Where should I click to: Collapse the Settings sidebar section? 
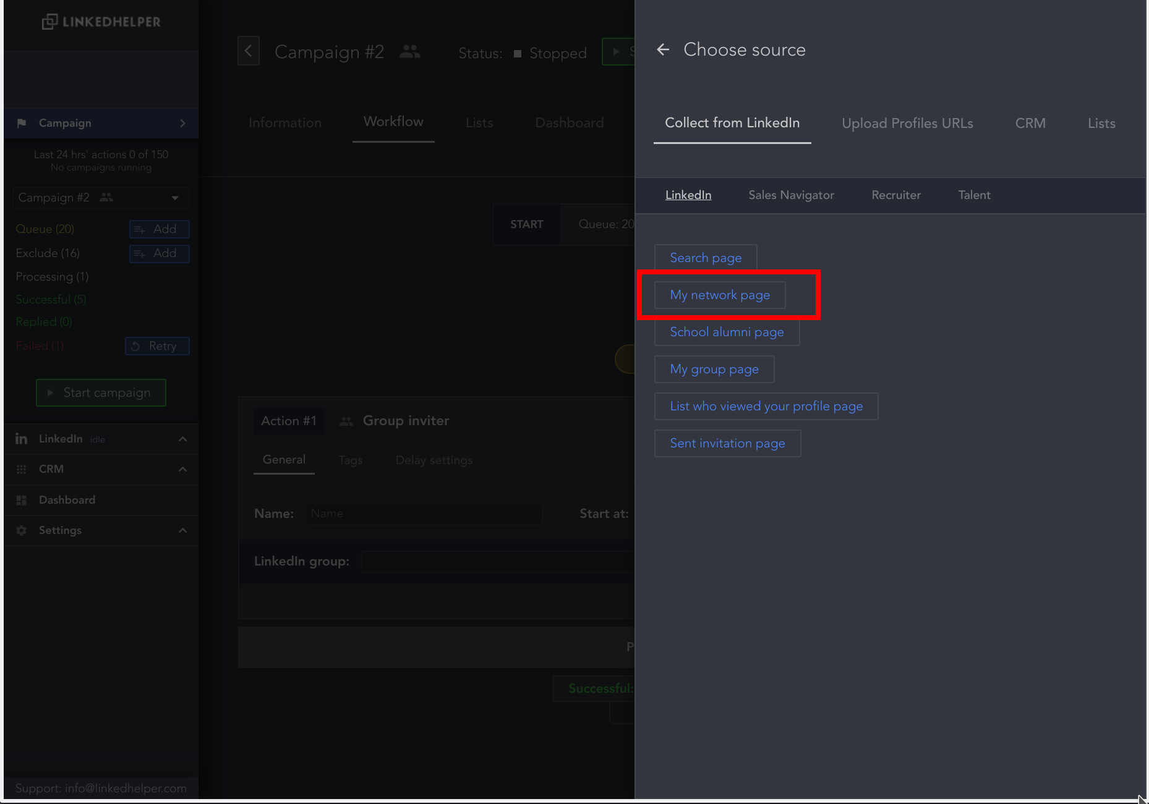point(182,530)
